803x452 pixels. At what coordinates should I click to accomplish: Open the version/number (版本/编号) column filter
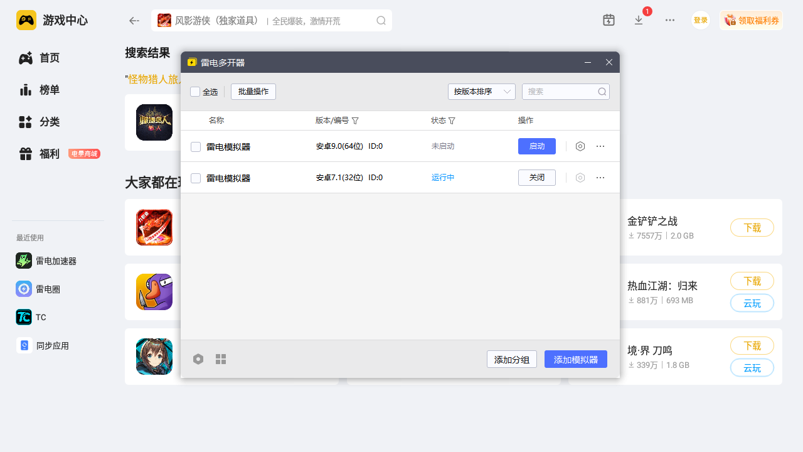355,121
